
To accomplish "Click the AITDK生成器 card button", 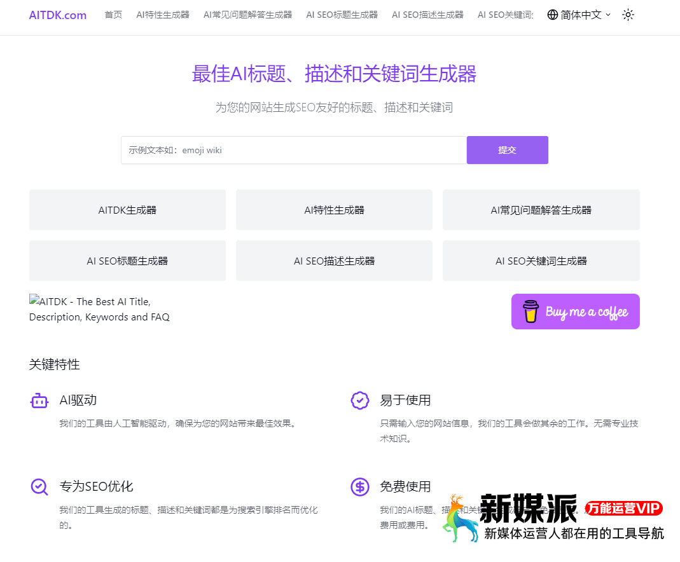I will point(127,210).
